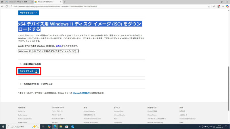230x129 pixels.
Task: Open the browser extensions icon
Action: coord(214,6)
